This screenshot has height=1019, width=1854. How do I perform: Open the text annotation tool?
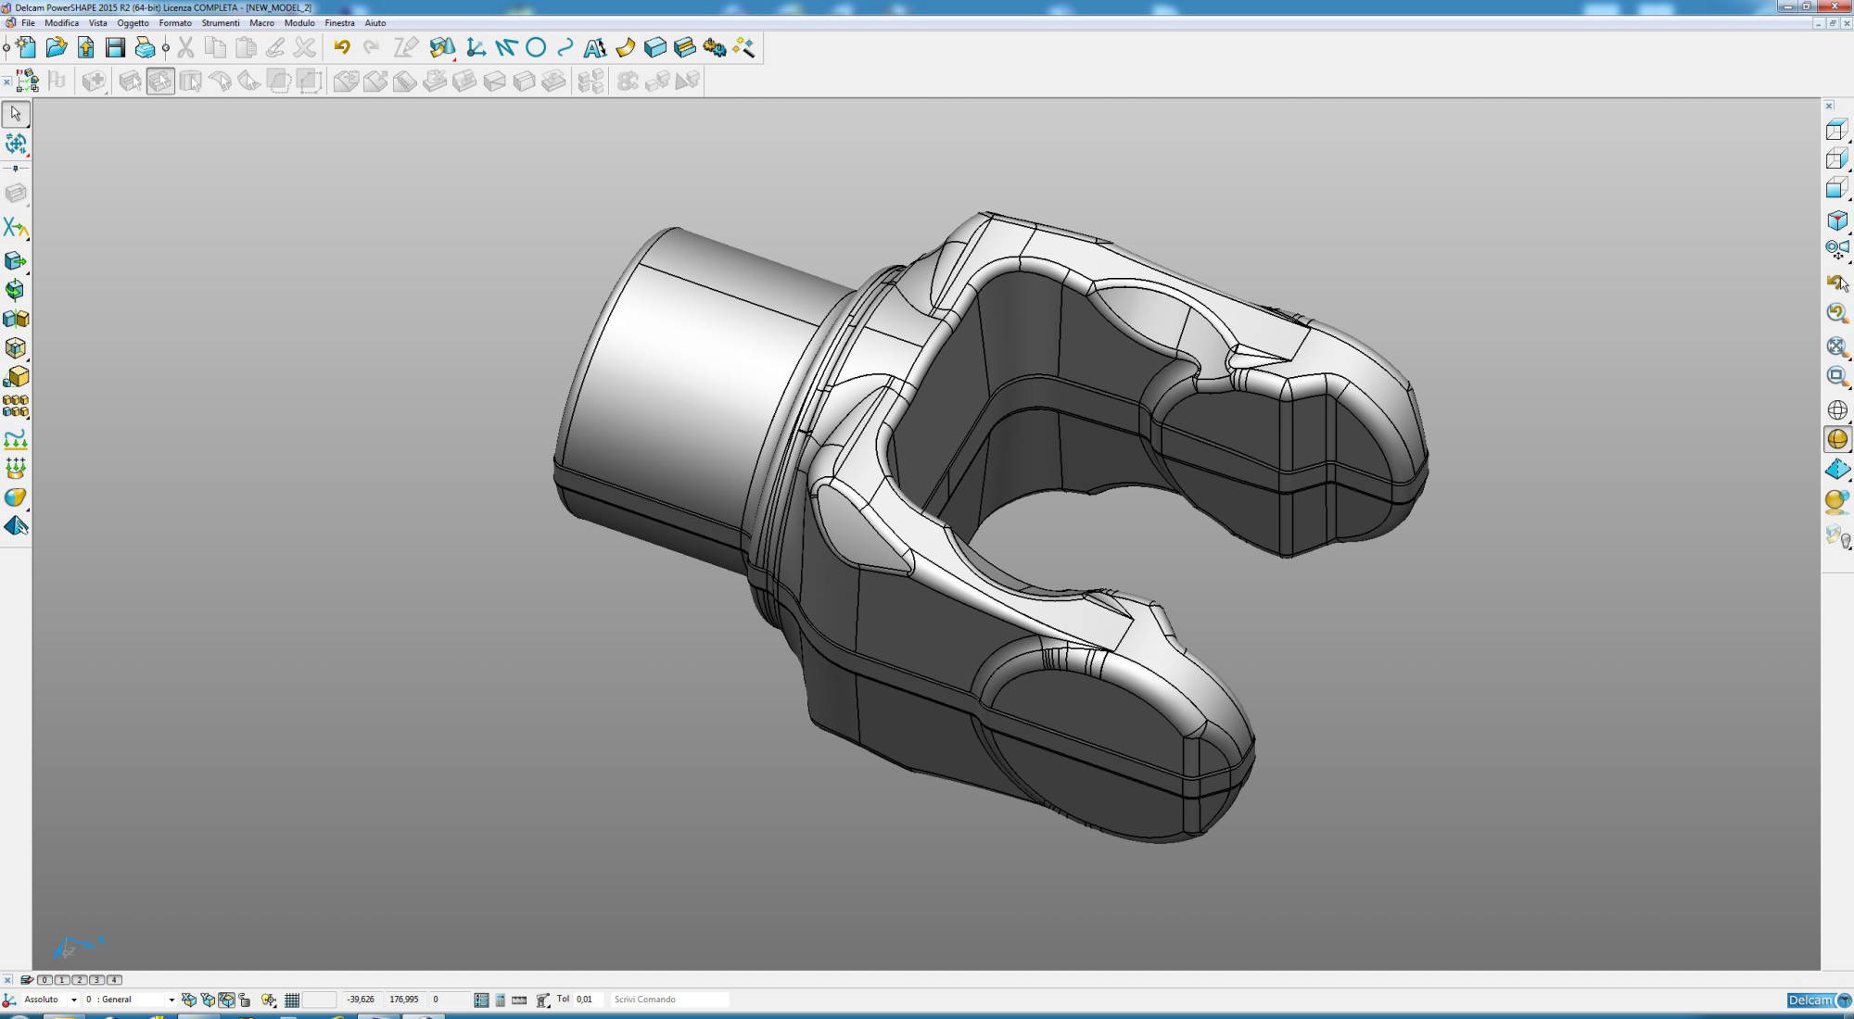[595, 47]
